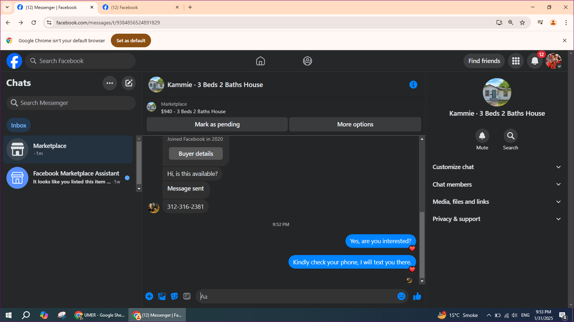This screenshot has height=322, width=574.
Task: Open the listing house thumbnail in details panel
Action: 497,92
